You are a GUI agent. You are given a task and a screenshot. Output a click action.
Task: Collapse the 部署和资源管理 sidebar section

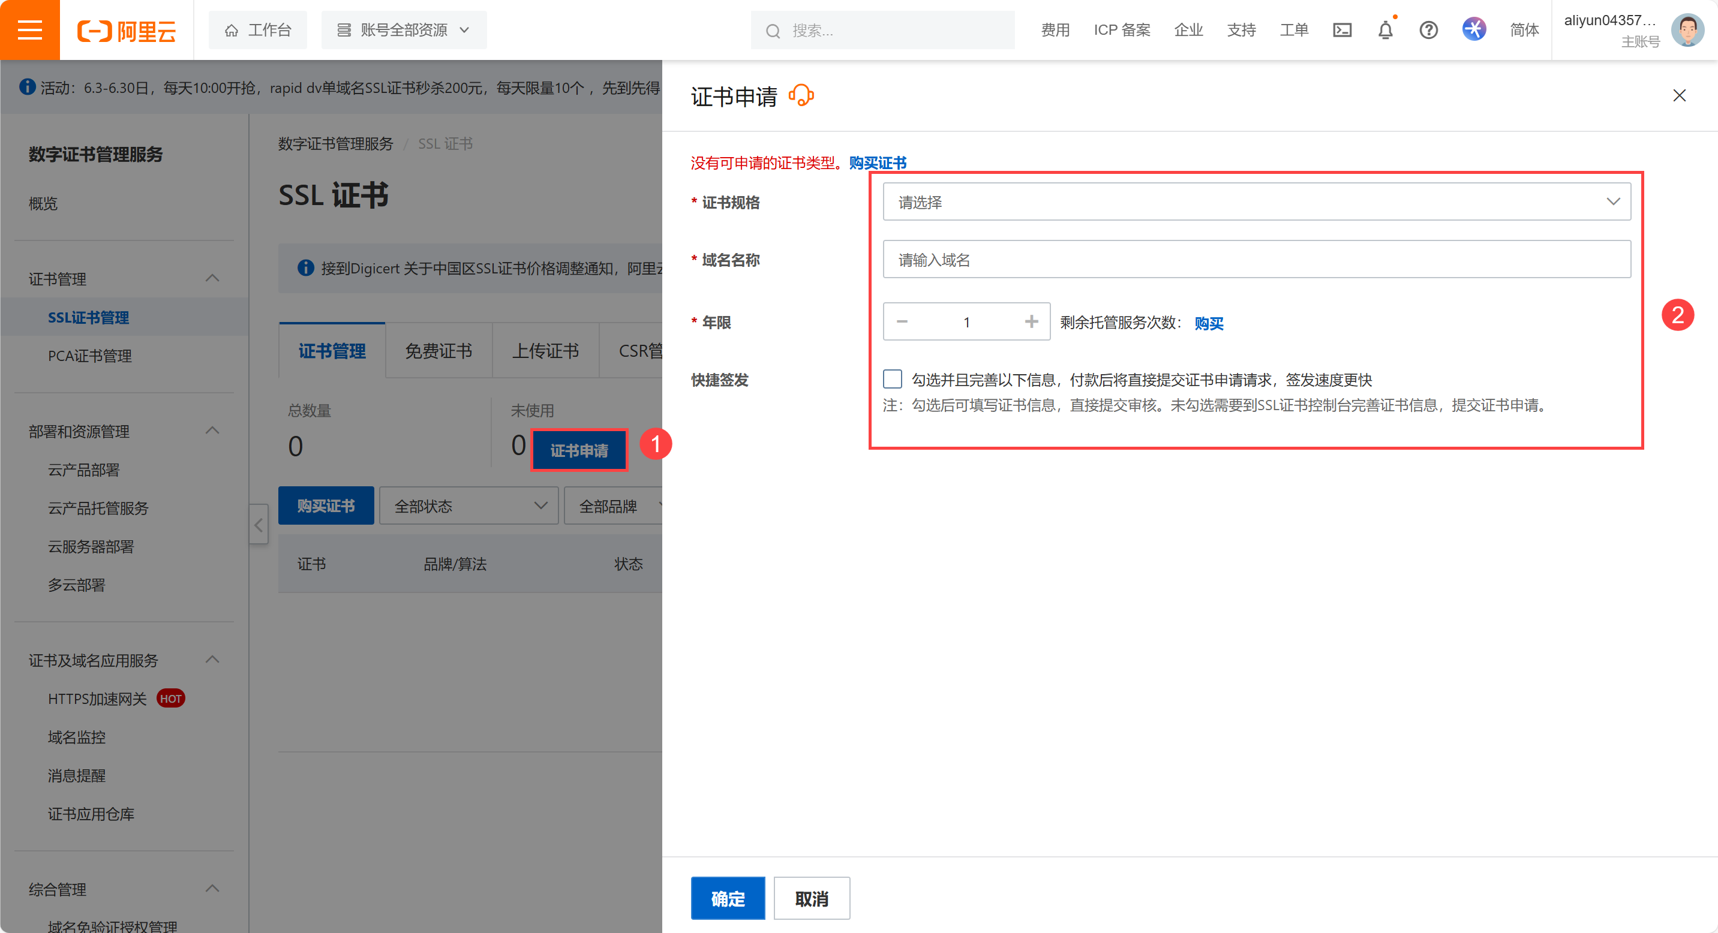pos(213,431)
